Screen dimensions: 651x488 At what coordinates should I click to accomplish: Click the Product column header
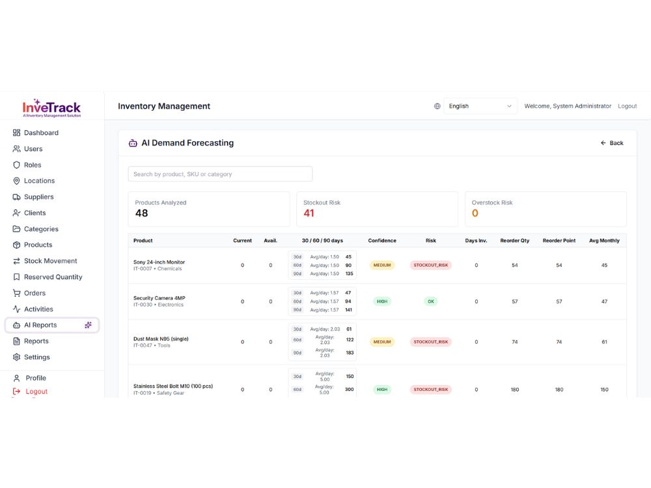click(x=143, y=241)
